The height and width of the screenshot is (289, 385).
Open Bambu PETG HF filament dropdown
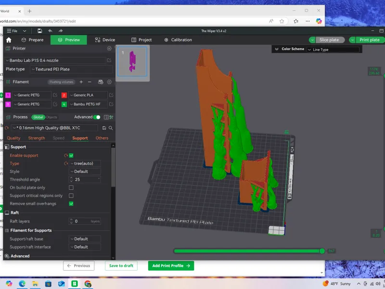click(x=88, y=104)
